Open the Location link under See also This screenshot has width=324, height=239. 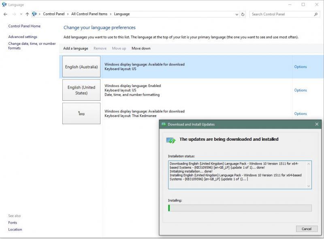15,229
